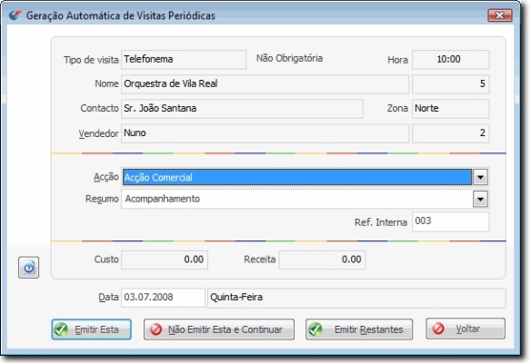Click the Hora field showing 10:00
The width and height of the screenshot is (531, 363).
coord(450,60)
